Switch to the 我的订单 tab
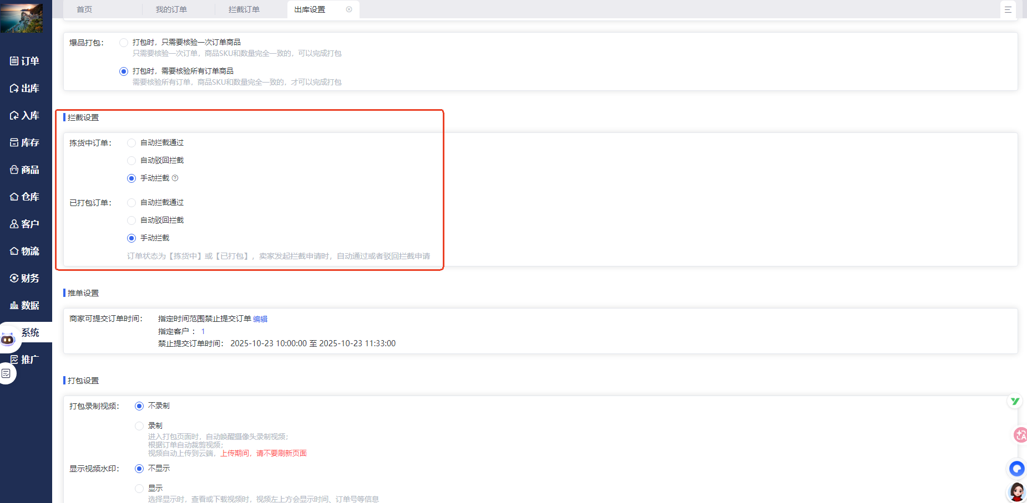Viewport: 1027px width, 503px height. [x=171, y=9]
